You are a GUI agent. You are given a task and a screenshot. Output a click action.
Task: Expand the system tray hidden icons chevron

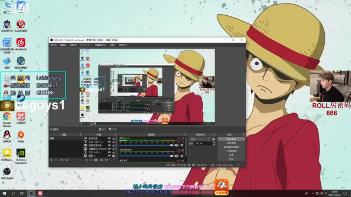[x=313, y=193]
